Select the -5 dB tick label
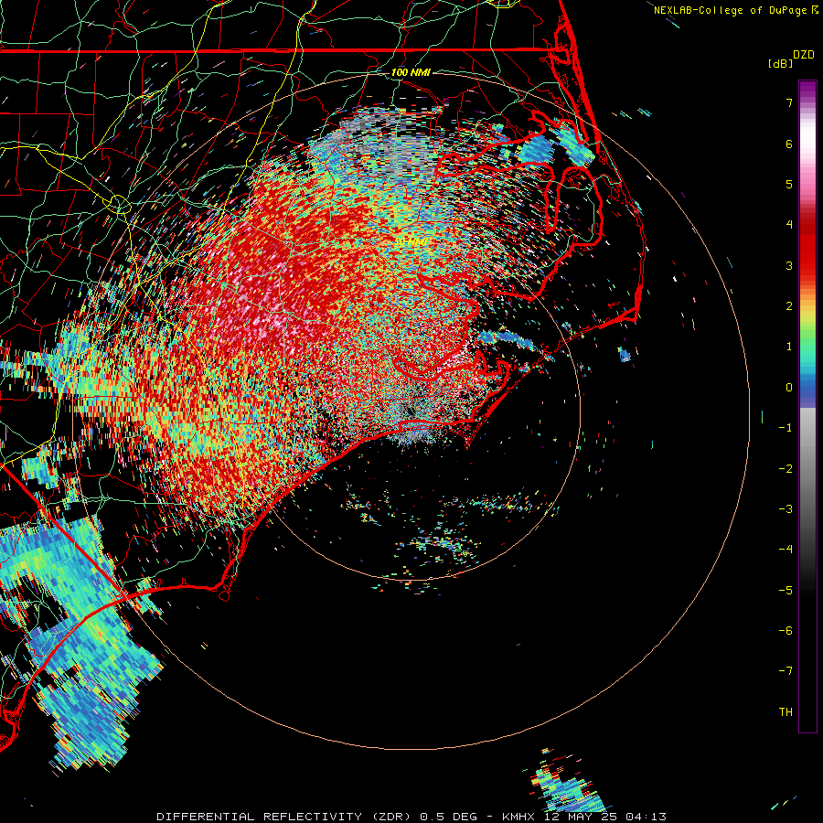Viewport: 823px width, 823px height. coord(786,591)
